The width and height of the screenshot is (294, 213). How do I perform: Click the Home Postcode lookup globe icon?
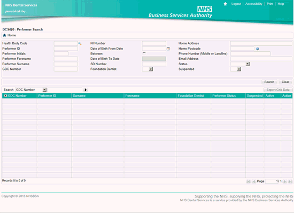pos(258,49)
